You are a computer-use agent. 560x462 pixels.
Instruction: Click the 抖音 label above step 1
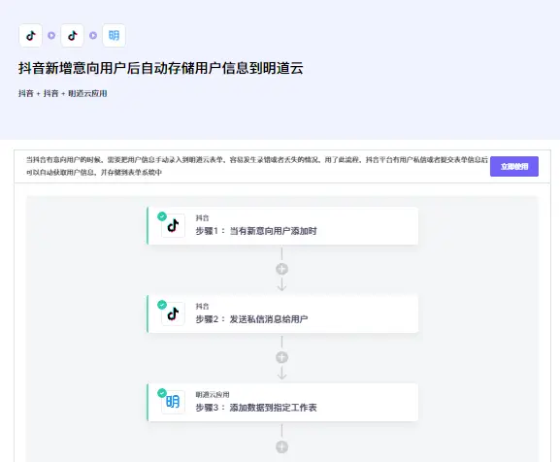202,217
